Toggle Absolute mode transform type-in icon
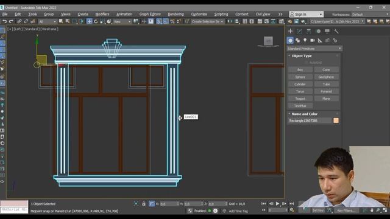Viewport: 390px width, 219px height. pyautogui.click(x=152, y=204)
